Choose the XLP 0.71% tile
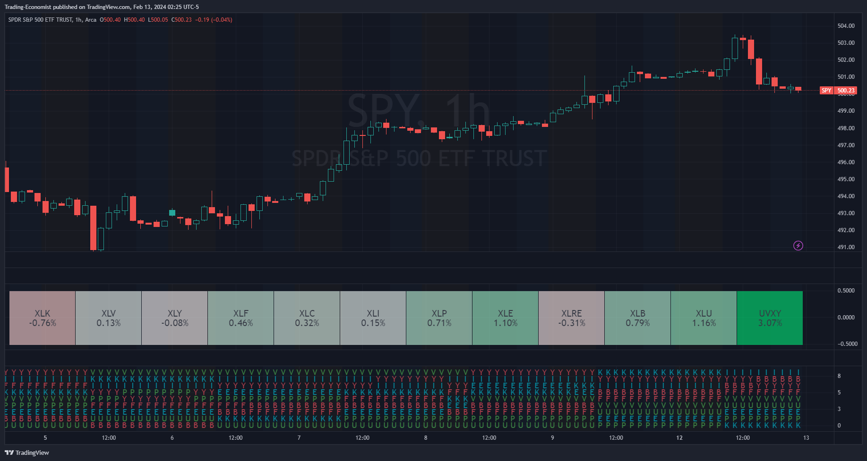The height and width of the screenshot is (461, 867). click(439, 318)
